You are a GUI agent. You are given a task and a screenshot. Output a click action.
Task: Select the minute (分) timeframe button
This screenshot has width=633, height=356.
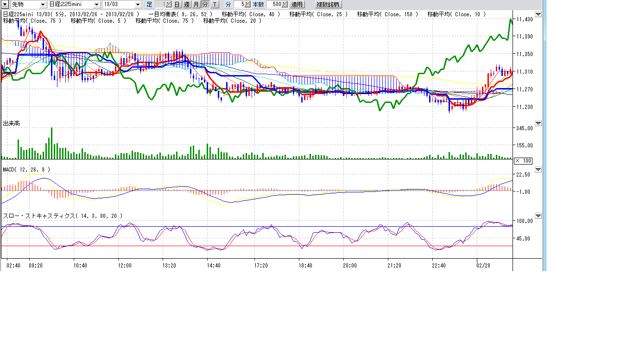[205, 4]
